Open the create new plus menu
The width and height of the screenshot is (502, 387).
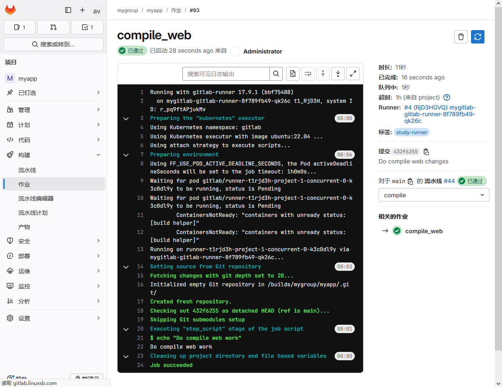[x=82, y=10]
